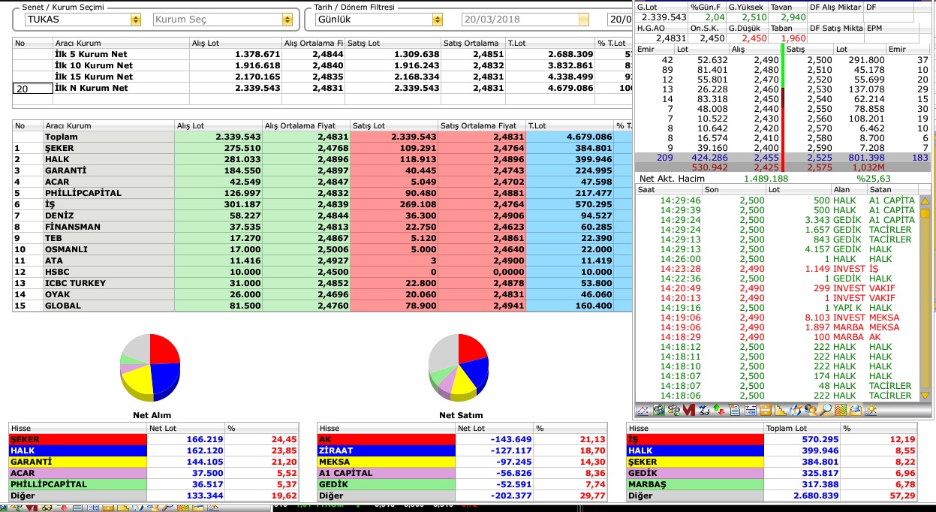The height and width of the screenshot is (512, 936).
Task: Sort broker table by Satış Ortalama Fiyat header
Action: [482, 126]
